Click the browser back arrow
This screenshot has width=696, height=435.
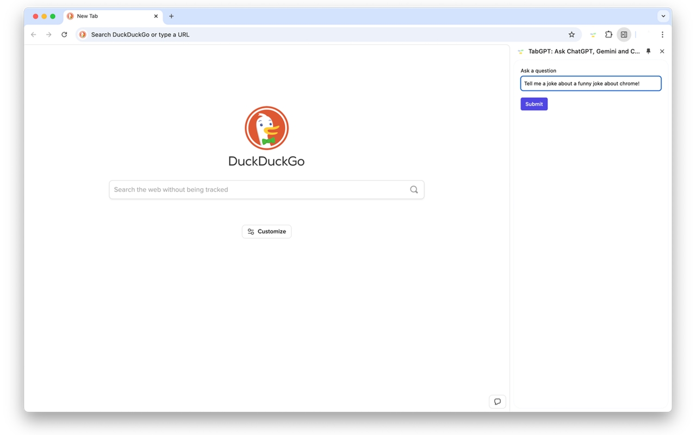(34, 34)
